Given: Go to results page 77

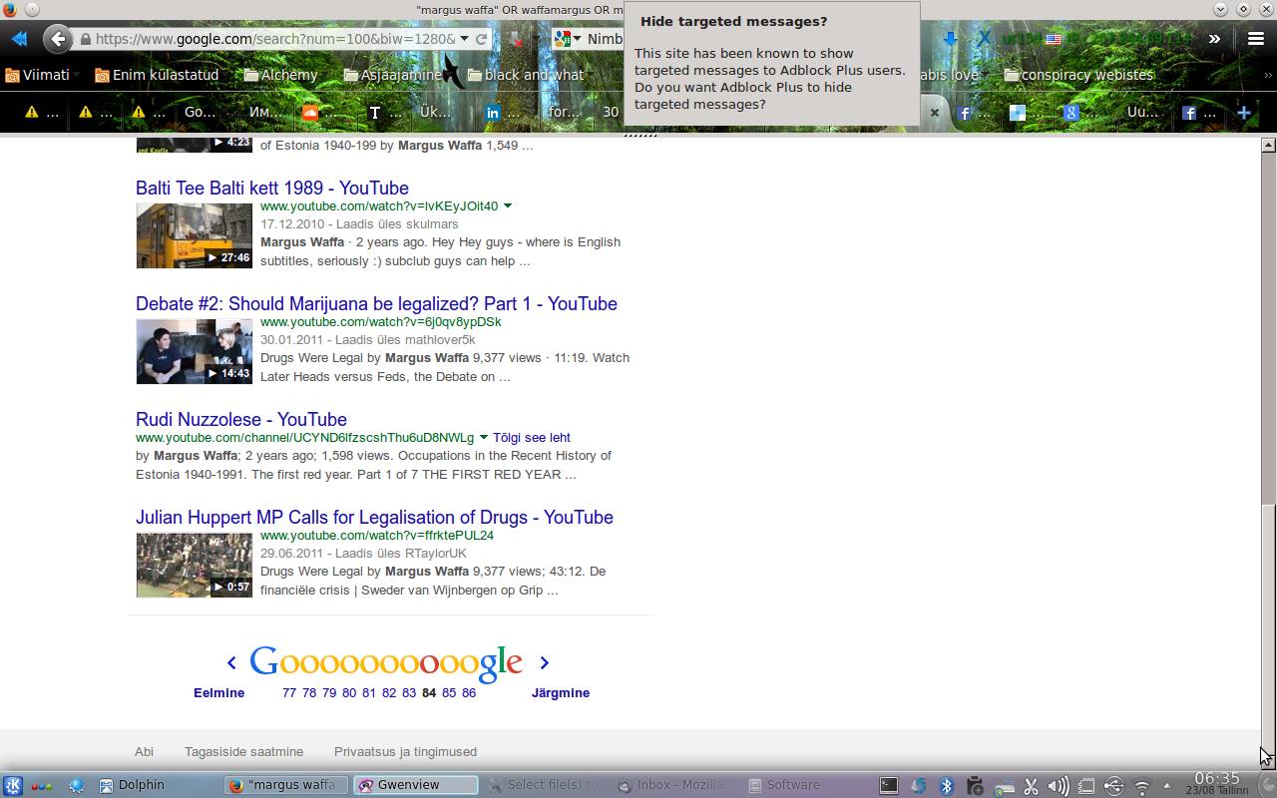Looking at the screenshot, I should [x=289, y=693].
